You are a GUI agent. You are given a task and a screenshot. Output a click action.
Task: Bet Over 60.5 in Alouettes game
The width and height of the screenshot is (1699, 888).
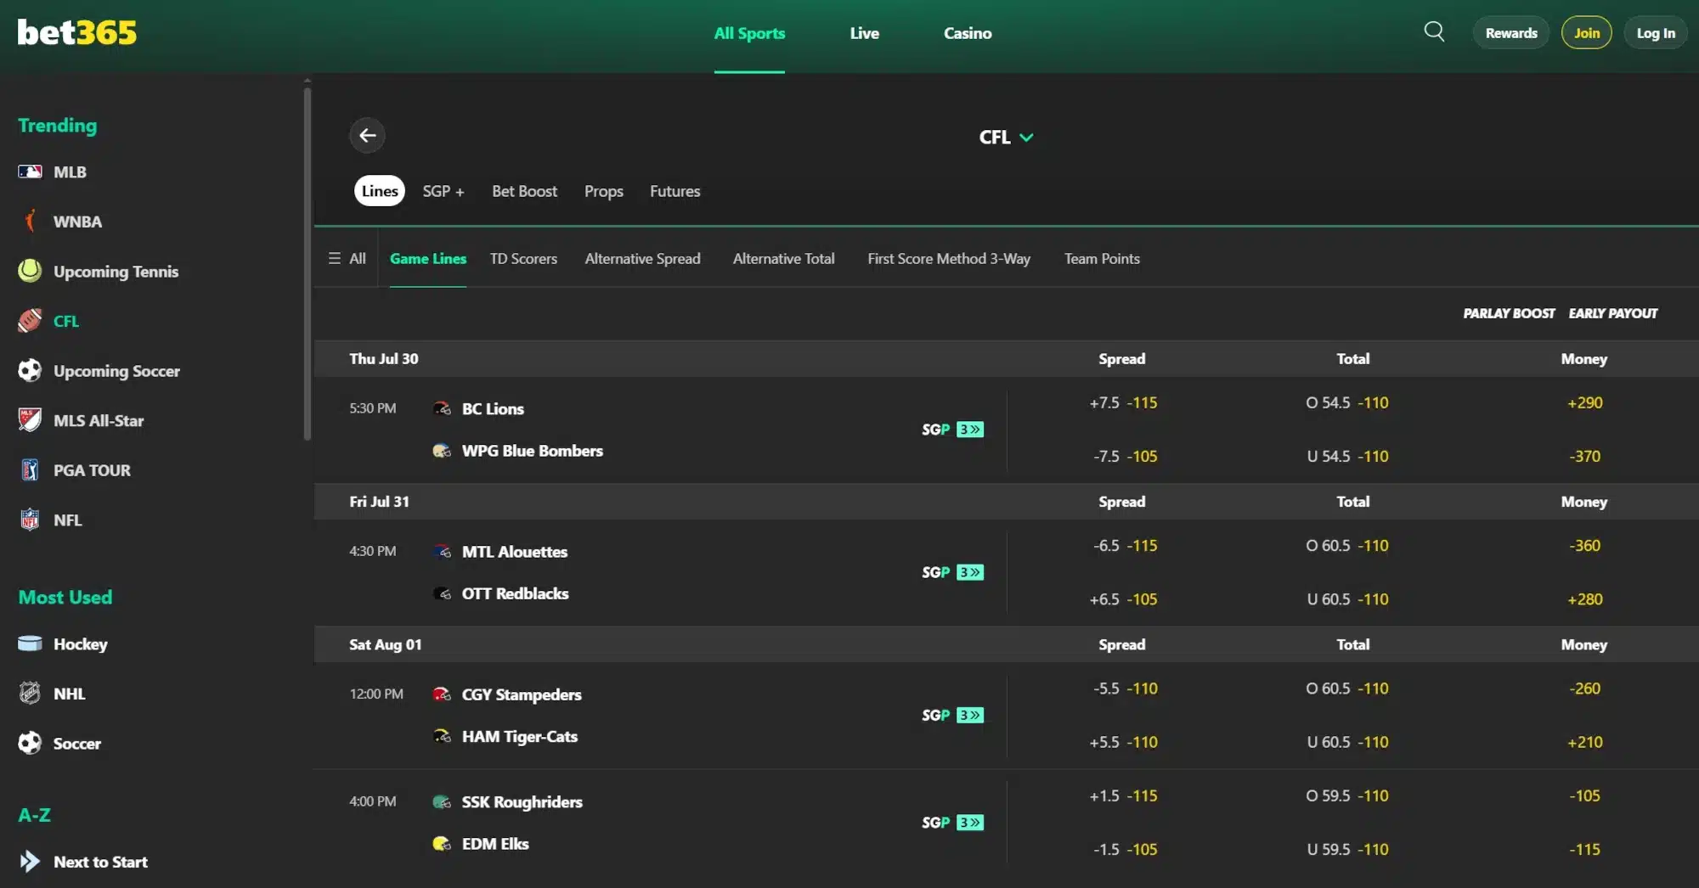(x=1347, y=545)
